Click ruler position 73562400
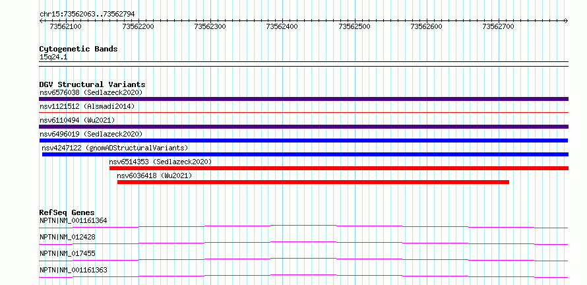 tap(282, 26)
